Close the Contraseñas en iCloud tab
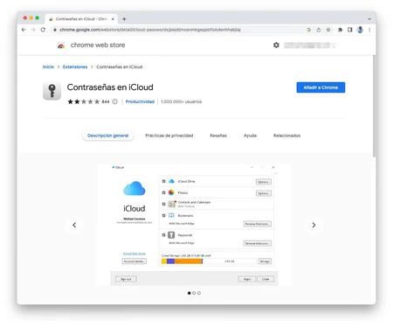Image resolution: width=393 pixels, height=327 pixels. click(113, 19)
